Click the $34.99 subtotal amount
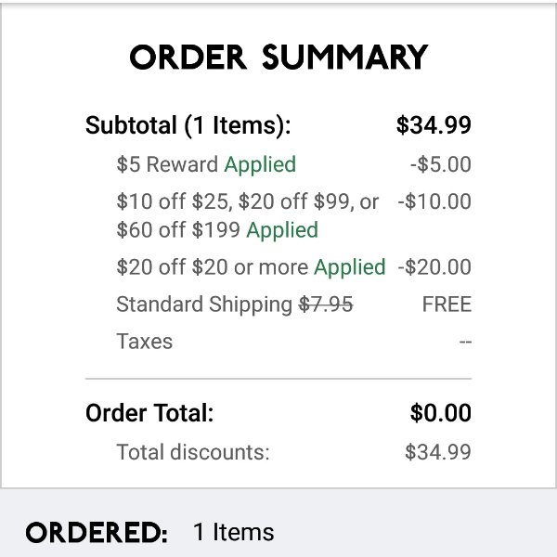 pos(434,125)
